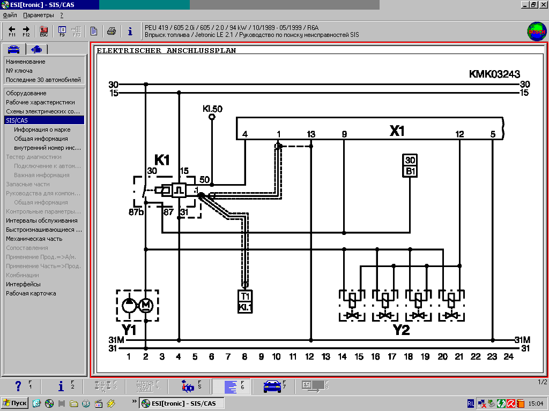Open the ? help menu
This screenshot has width=549, height=411.
tap(62, 15)
